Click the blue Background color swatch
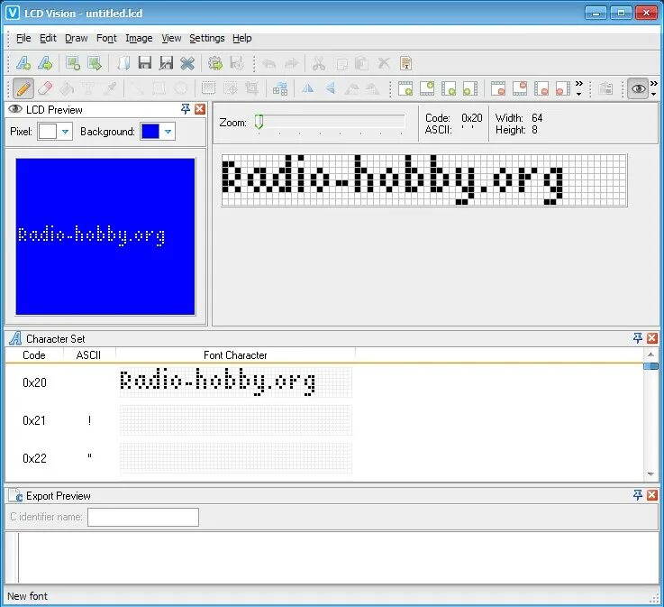This screenshot has height=607, width=664. (x=150, y=132)
